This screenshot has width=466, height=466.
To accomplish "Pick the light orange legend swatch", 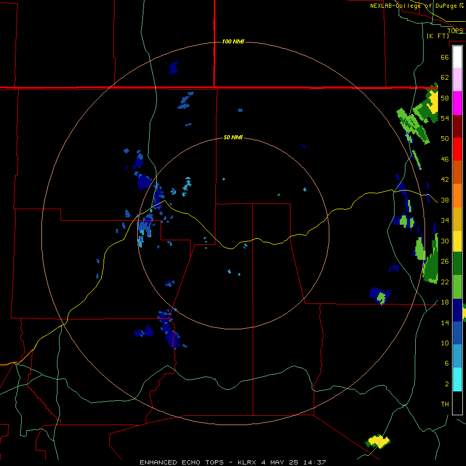I will click(x=457, y=196).
